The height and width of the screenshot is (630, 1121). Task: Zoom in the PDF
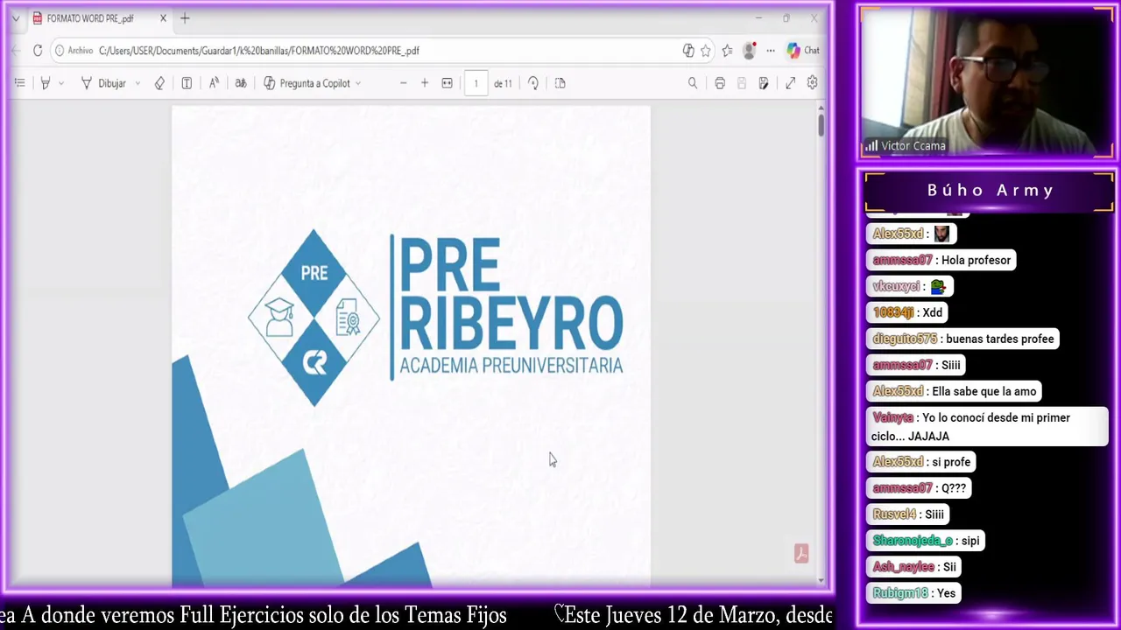(x=425, y=83)
